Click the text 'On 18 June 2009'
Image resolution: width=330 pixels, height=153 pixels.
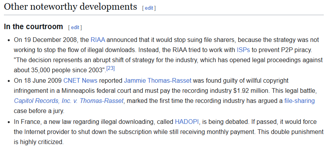coord(38,80)
